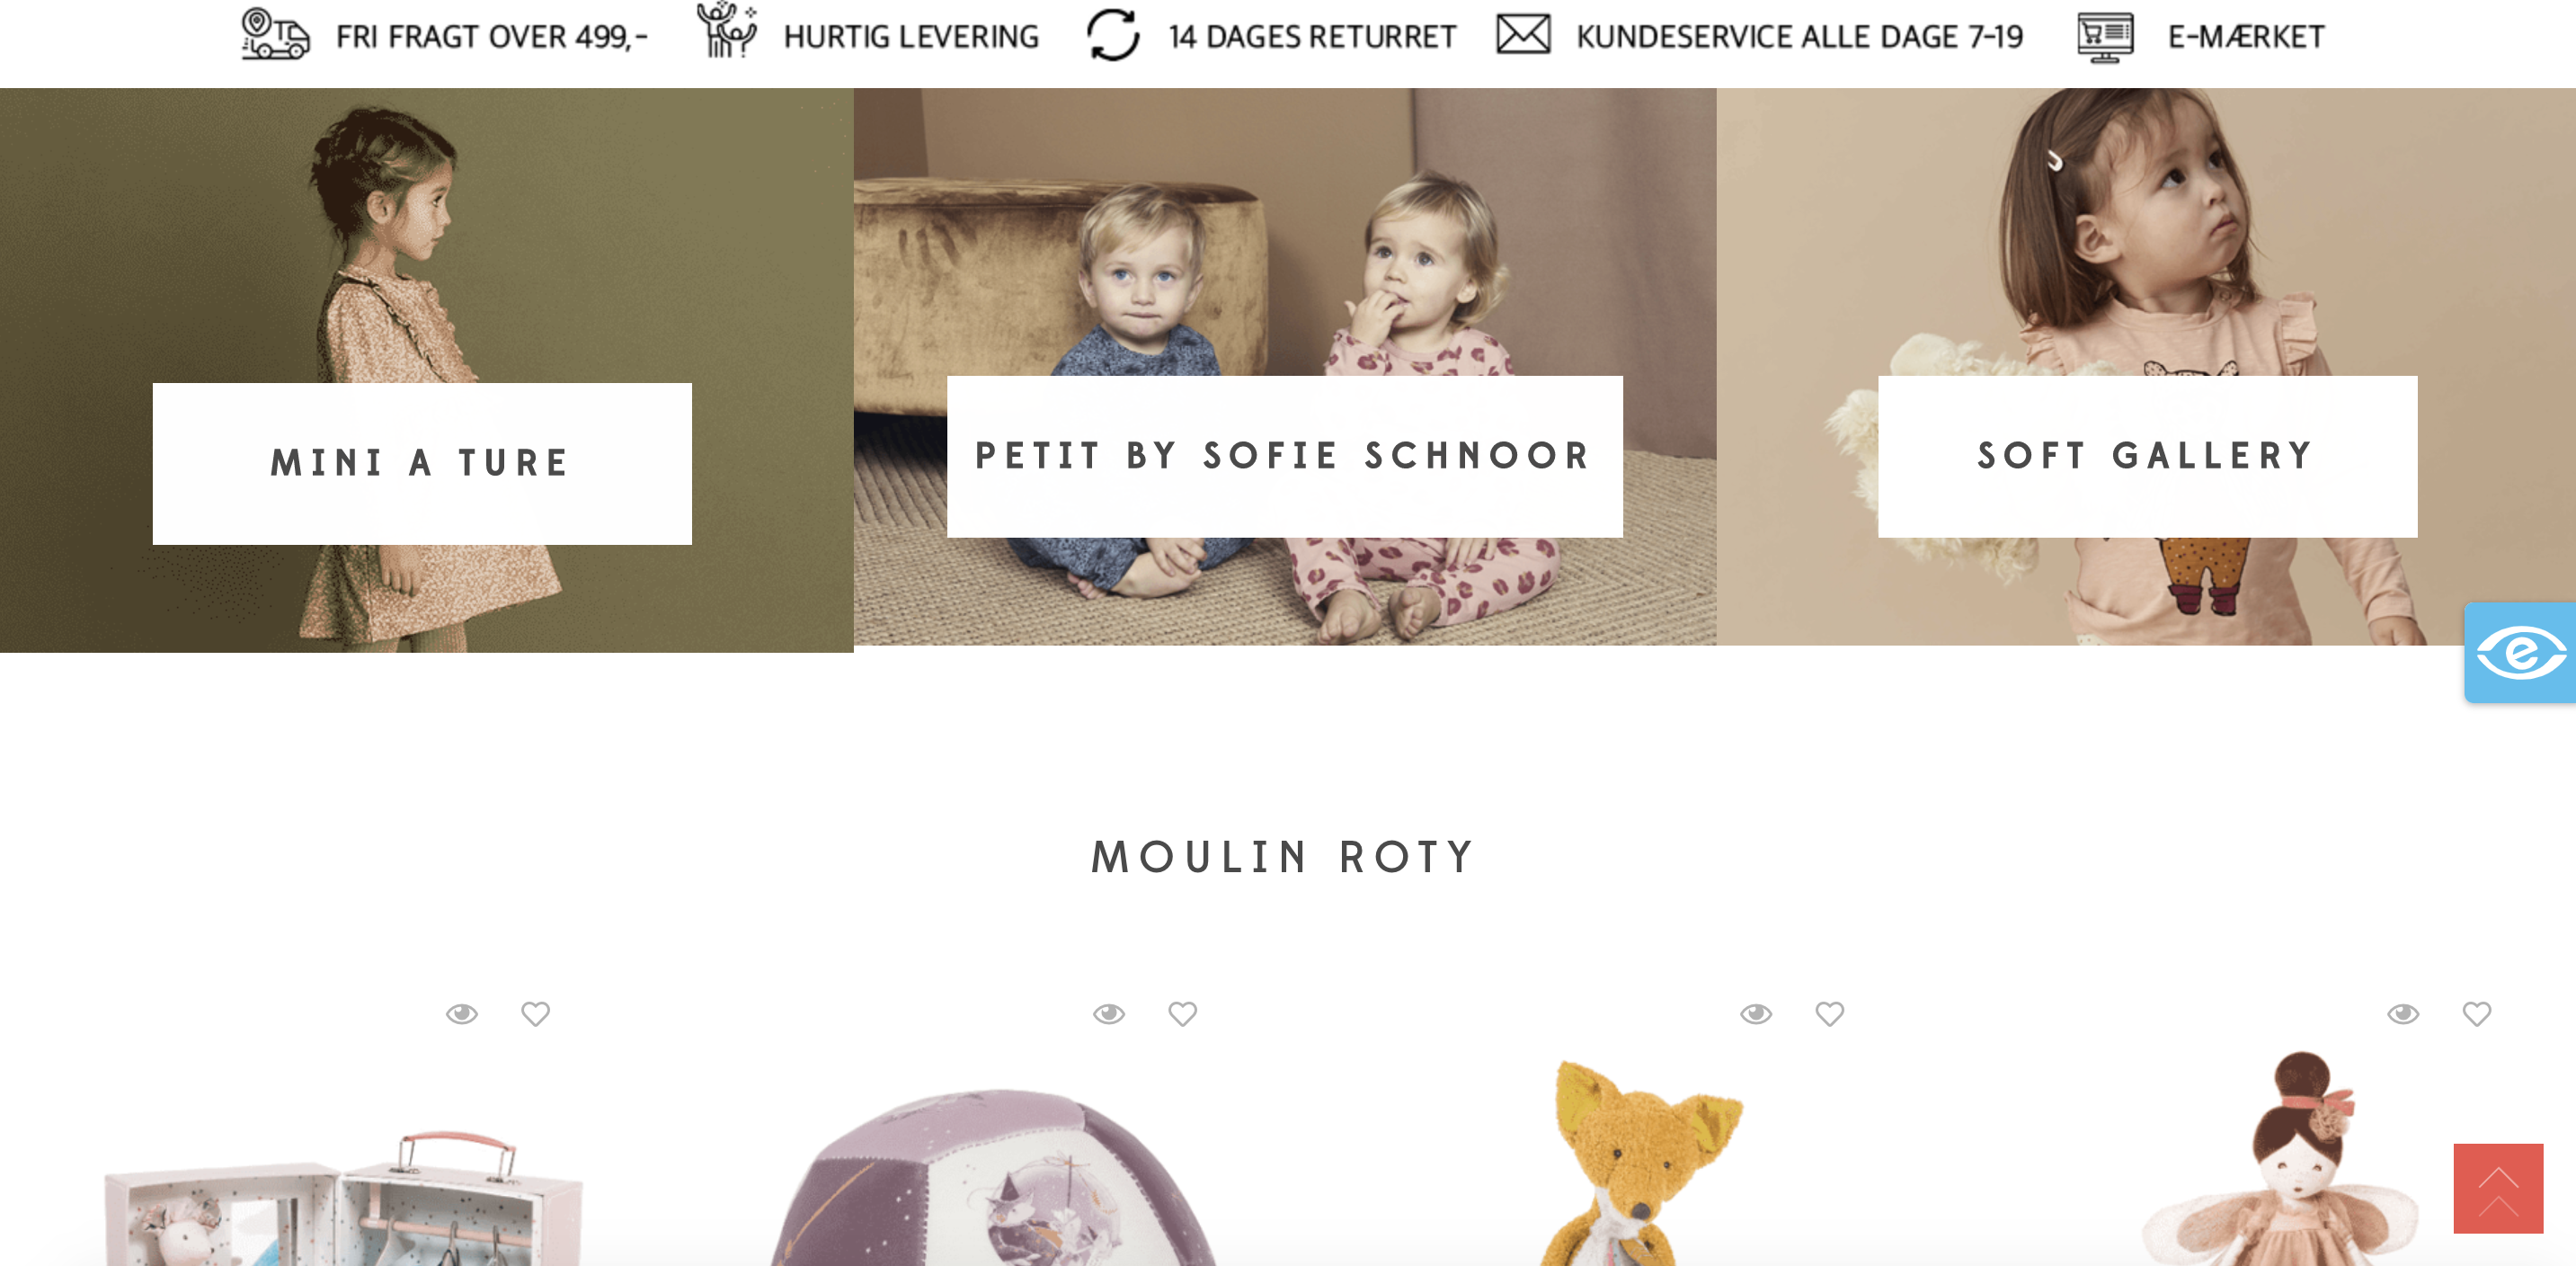The height and width of the screenshot is (1266, 2576).
Task: Quick view the fairy doll product
Action: (x=2403, y=1014)
